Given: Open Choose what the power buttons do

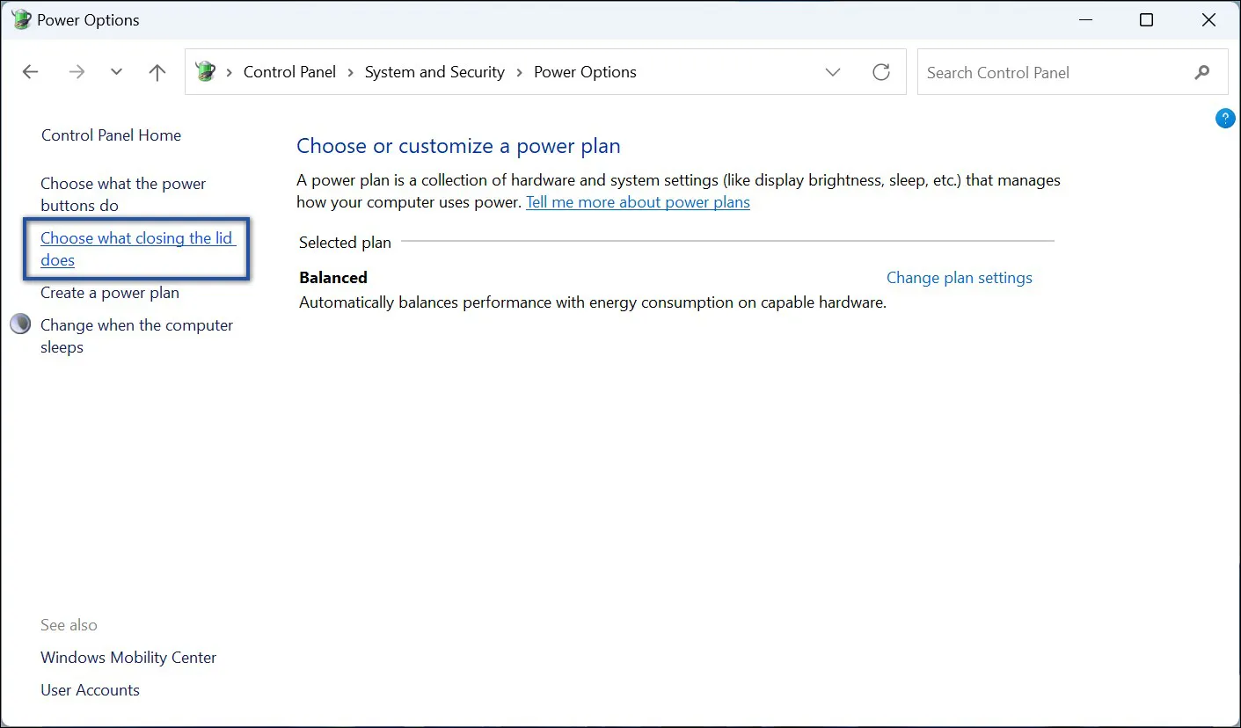Looking at the screenshot, I should 123,194.
